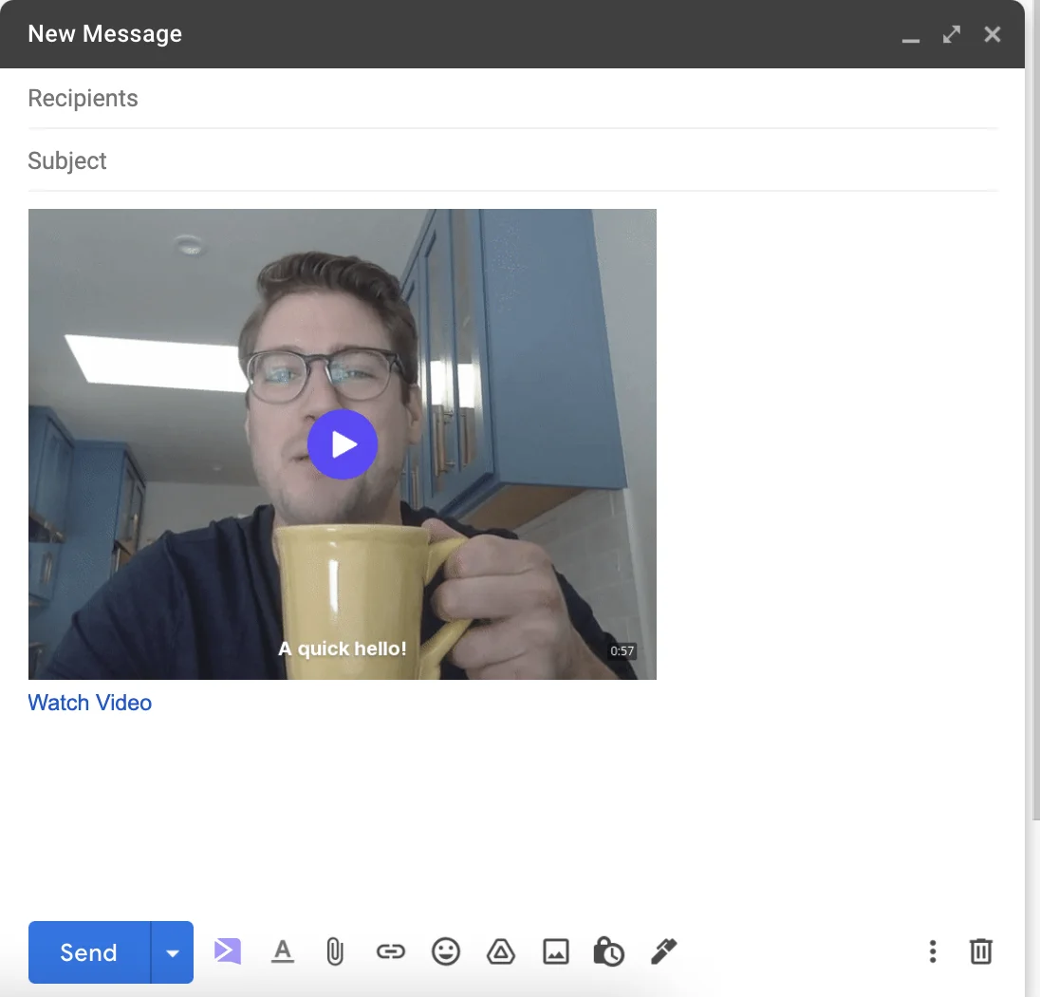Click the Watch Video link
The height and width of the screenshot is (997, 1040).
(x=89, y=703)
